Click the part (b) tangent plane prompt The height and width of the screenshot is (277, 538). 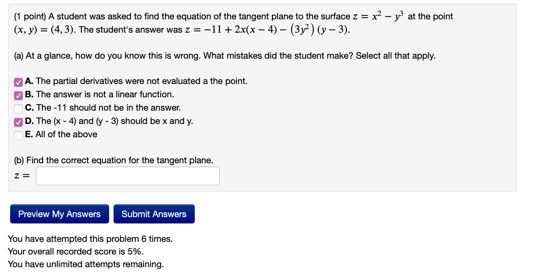click(113, 160)
